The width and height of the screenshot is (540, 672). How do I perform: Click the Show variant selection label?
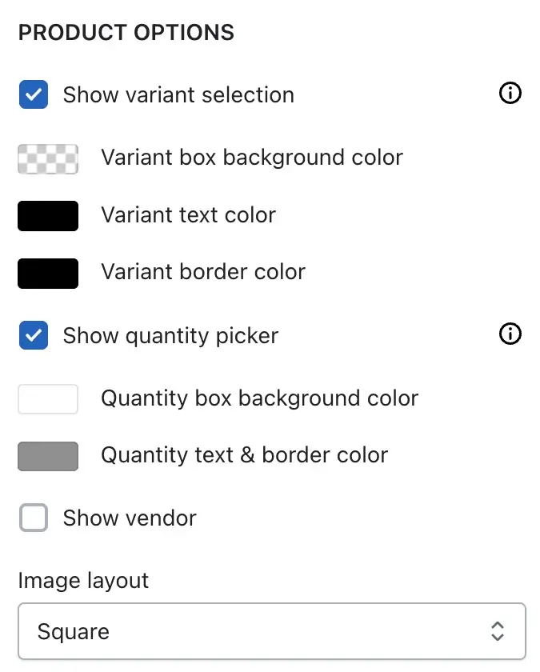click(x=178, y=94)
